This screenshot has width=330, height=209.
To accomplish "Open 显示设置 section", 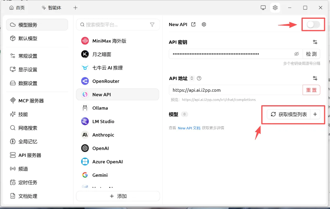I will point(37,69).
